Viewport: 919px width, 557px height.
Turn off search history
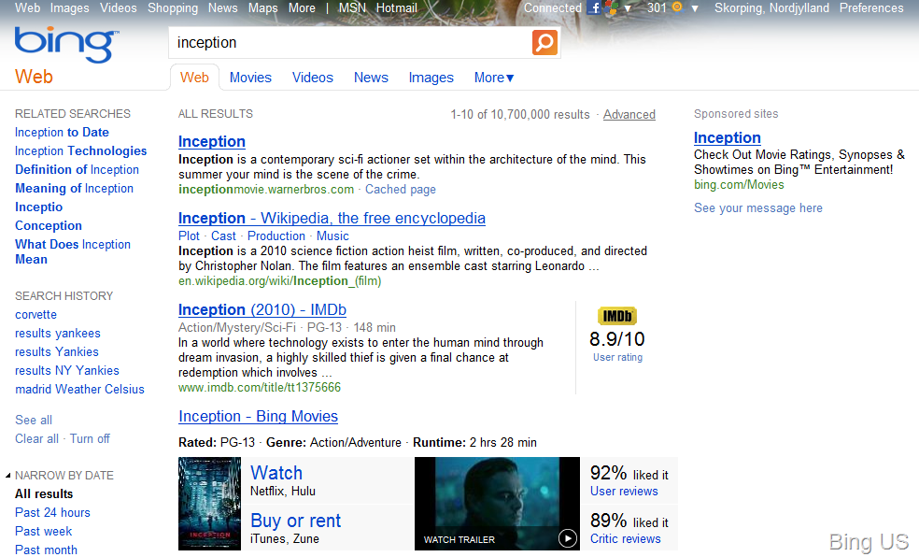click(90, 438)
